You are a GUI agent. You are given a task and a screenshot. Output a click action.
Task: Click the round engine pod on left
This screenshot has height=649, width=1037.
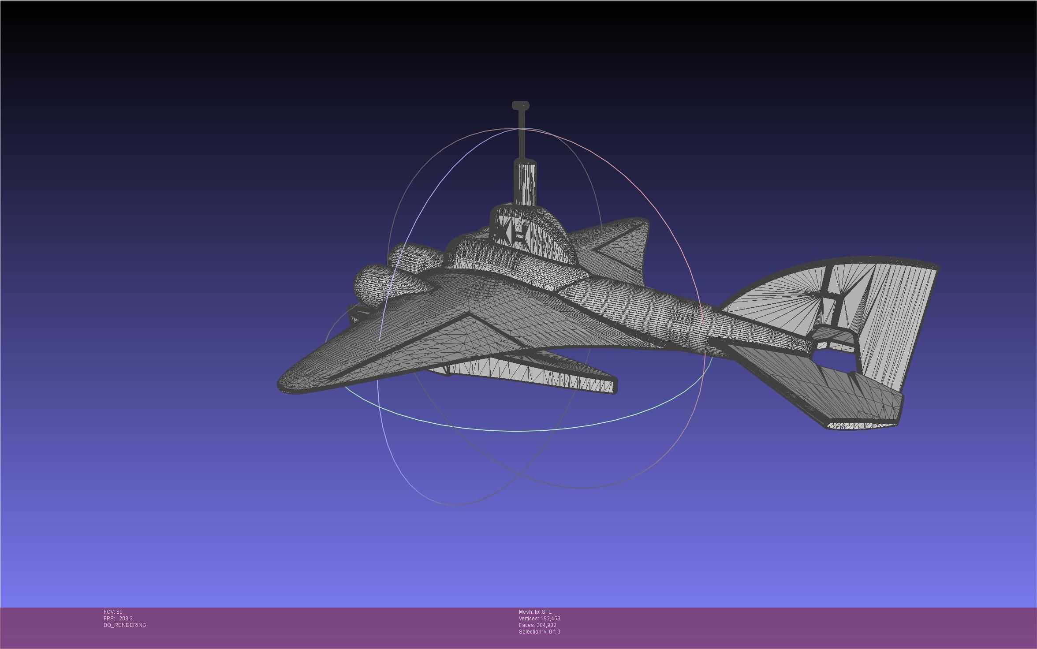[372, 284]
